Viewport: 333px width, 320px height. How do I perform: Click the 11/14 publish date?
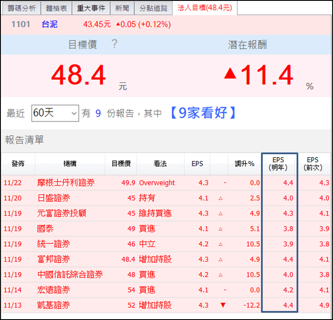pos(12,290)
